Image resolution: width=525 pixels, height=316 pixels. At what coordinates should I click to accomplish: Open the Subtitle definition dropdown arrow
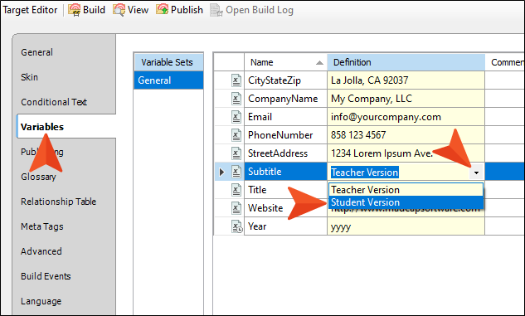pyautogui.click(x=476, y=173)
